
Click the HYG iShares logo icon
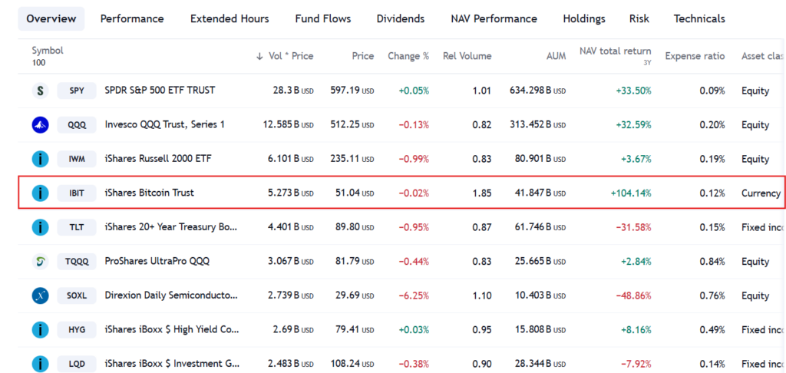click(40, 330)
